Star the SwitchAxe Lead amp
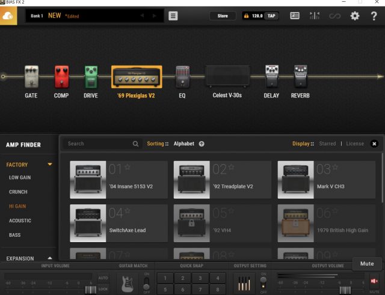 tap(128, 211)
